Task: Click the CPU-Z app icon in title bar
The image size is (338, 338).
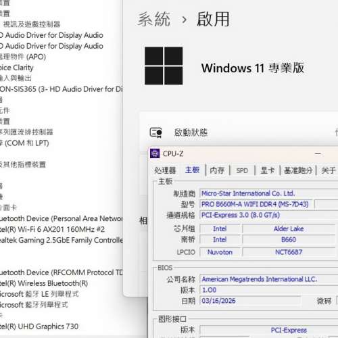Action: coord(155,153)
